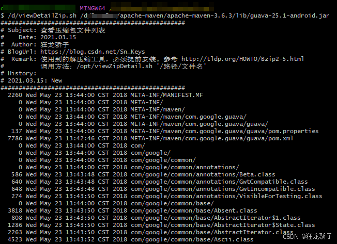The height and width of the screenshot is (244, 337).
Task: Click the size value 137
Action: [x=17, y=131]
